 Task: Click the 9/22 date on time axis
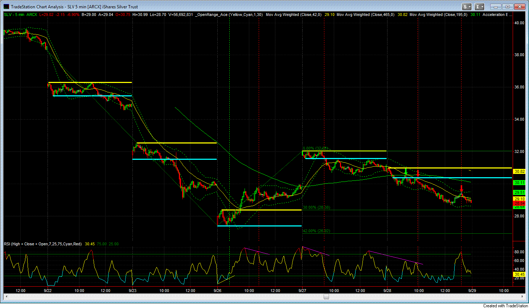coord(48,291)
